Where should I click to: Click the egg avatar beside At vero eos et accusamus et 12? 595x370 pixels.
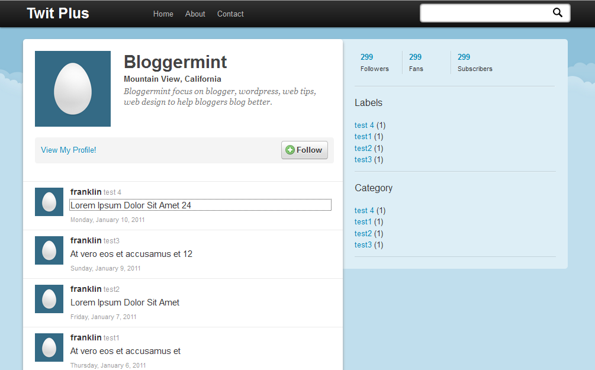point(49,250)
